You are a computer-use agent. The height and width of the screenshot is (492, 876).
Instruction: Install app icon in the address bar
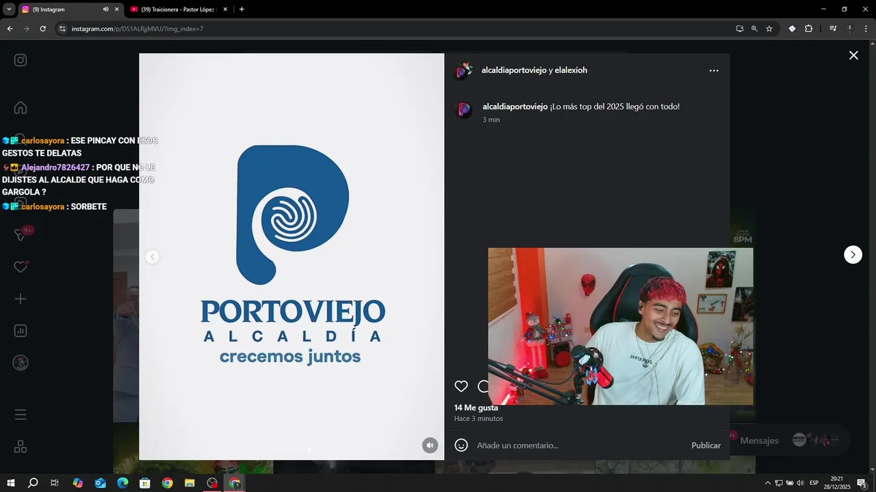(740, 29)
